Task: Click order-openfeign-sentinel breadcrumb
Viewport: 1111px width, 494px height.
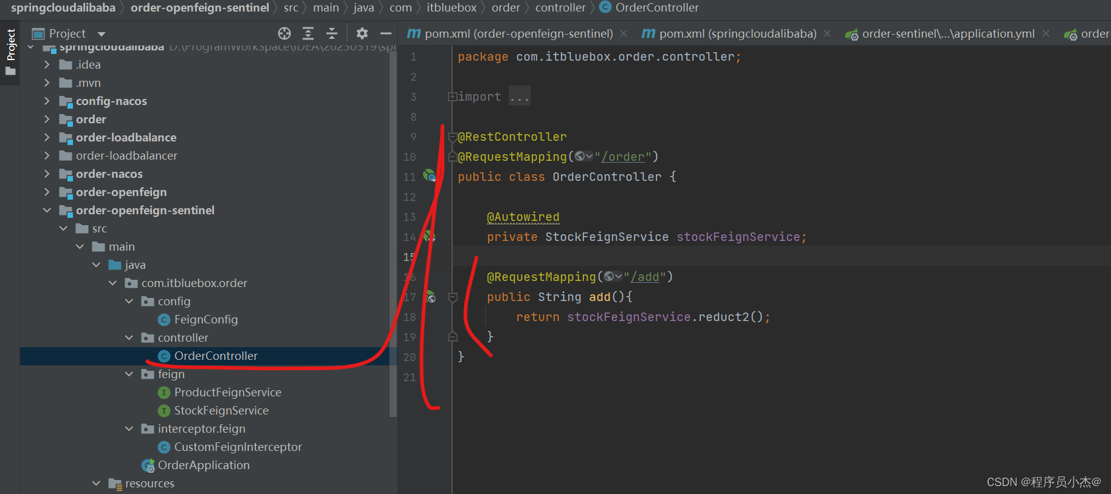Action: pos(200,8)
